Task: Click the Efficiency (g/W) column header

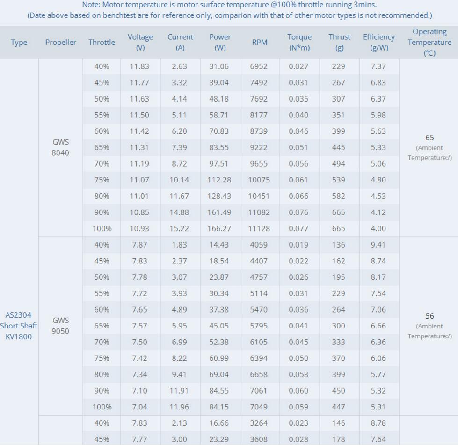Action: [378, 42]
